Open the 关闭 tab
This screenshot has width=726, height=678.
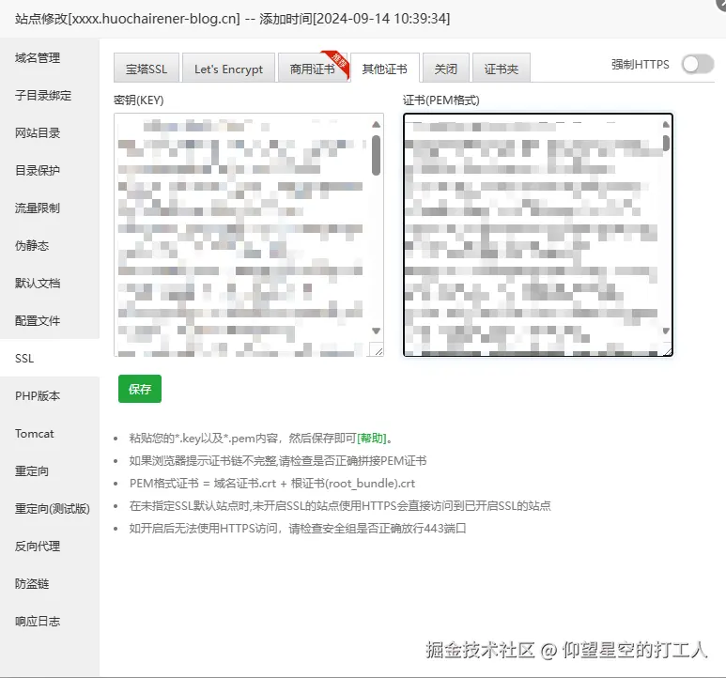446,69
